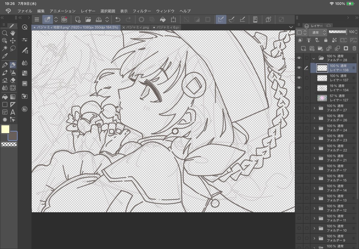Viewport: 359px width, 249px height.
Task: Expand フォルダー 27 folder chevron
Action: coord(314,108)
